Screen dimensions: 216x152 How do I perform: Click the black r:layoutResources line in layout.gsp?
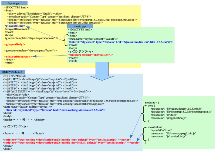(17, 29)
